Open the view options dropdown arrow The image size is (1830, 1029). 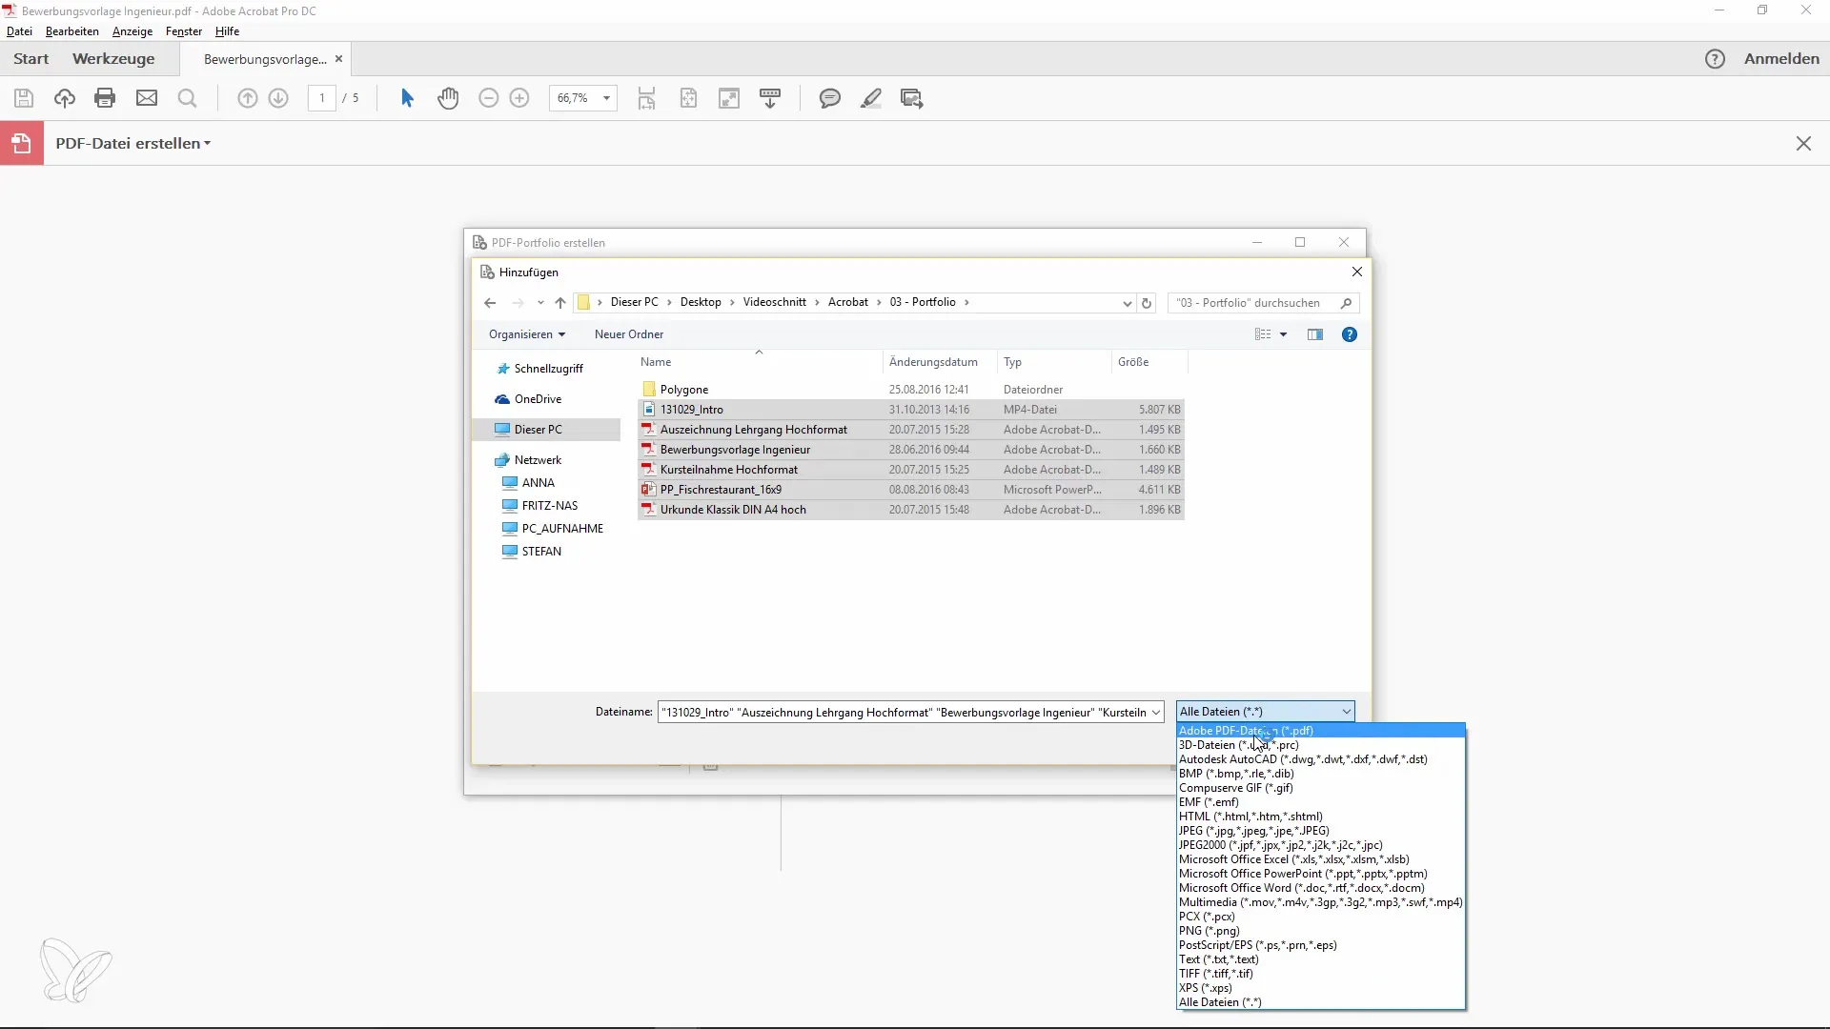[x=1283, y=334]
